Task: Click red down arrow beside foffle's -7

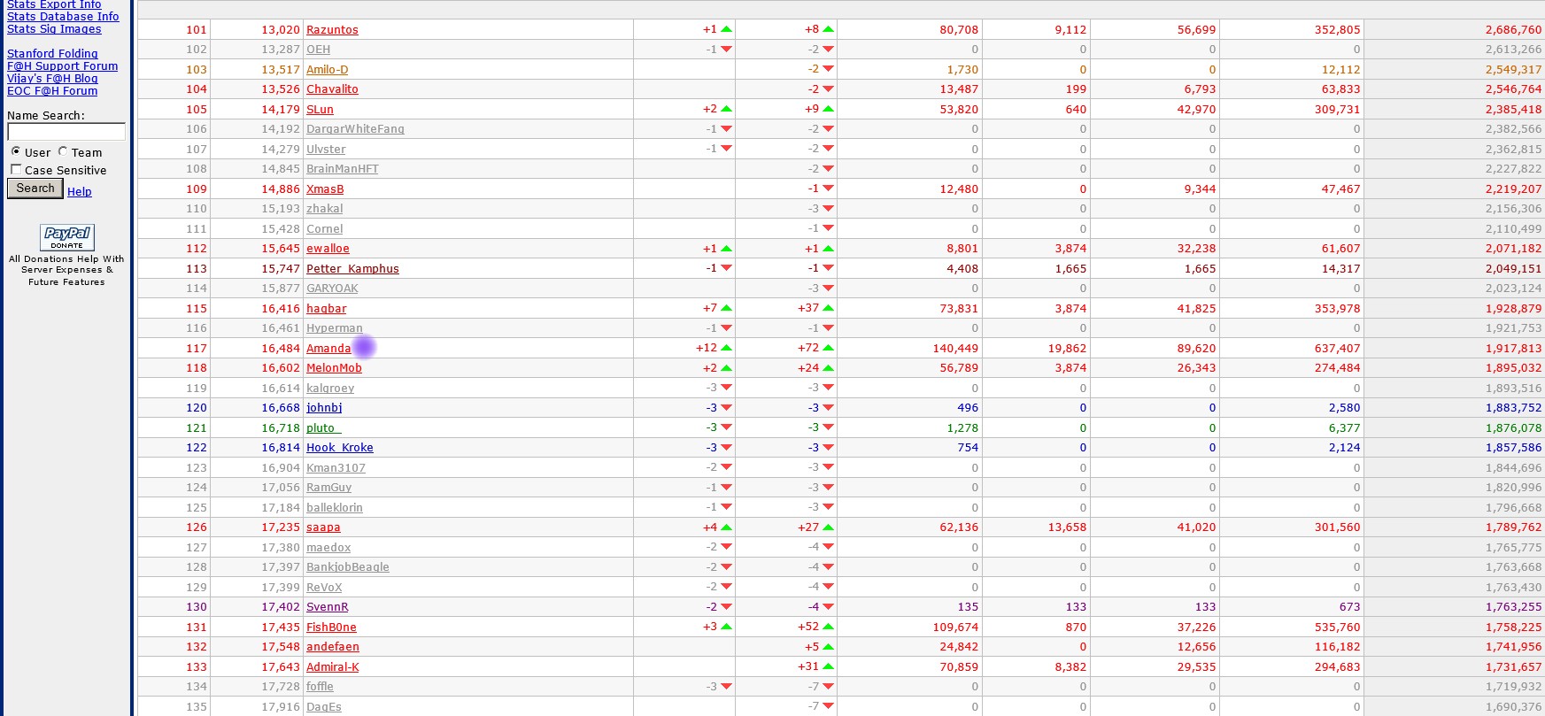Action: (829, 687)
